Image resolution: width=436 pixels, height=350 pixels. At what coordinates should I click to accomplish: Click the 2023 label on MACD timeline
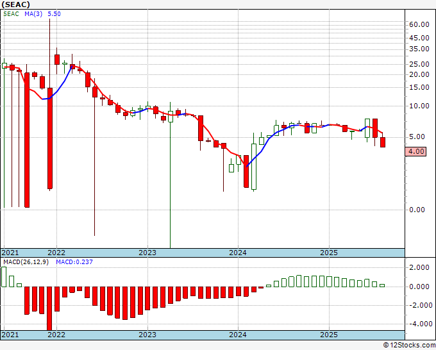147,335
